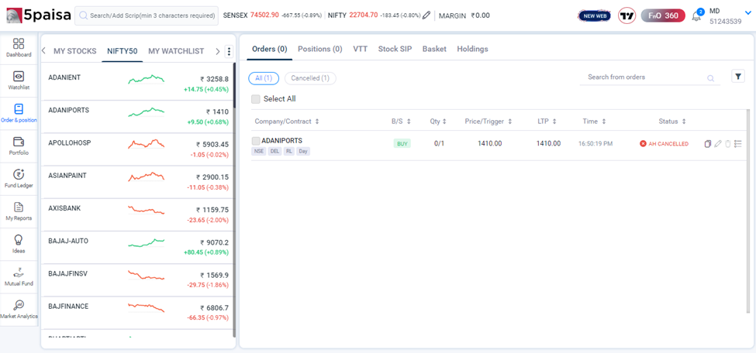Screen dimensions: 756x353
Task: Open the Basket tab
Action: coord(434,49)
